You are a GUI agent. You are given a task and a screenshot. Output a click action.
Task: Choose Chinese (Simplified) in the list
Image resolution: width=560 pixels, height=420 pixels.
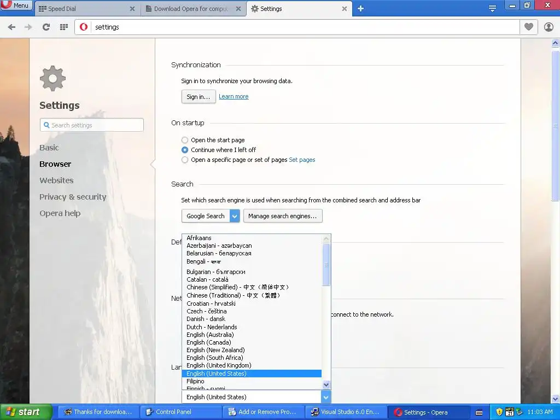252,287
